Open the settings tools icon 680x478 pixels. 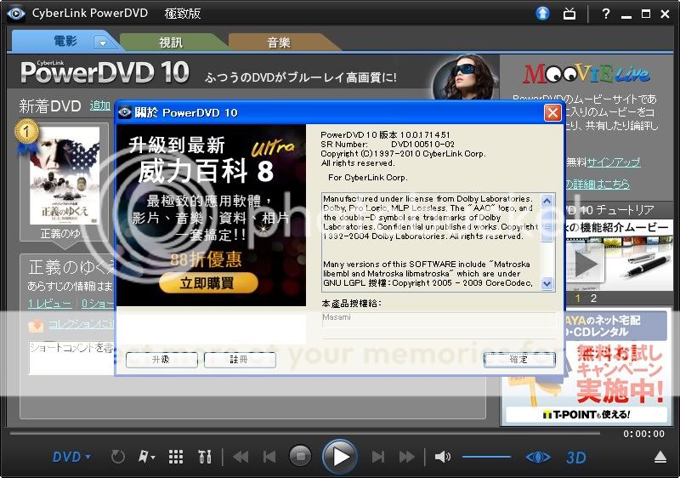coord(205,457)
